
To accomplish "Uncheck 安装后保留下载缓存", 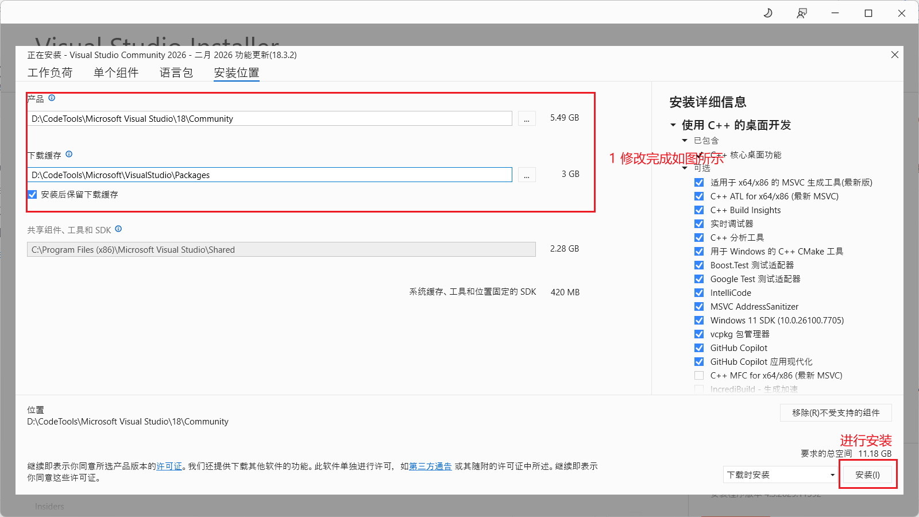I will [x=32, y=195].
